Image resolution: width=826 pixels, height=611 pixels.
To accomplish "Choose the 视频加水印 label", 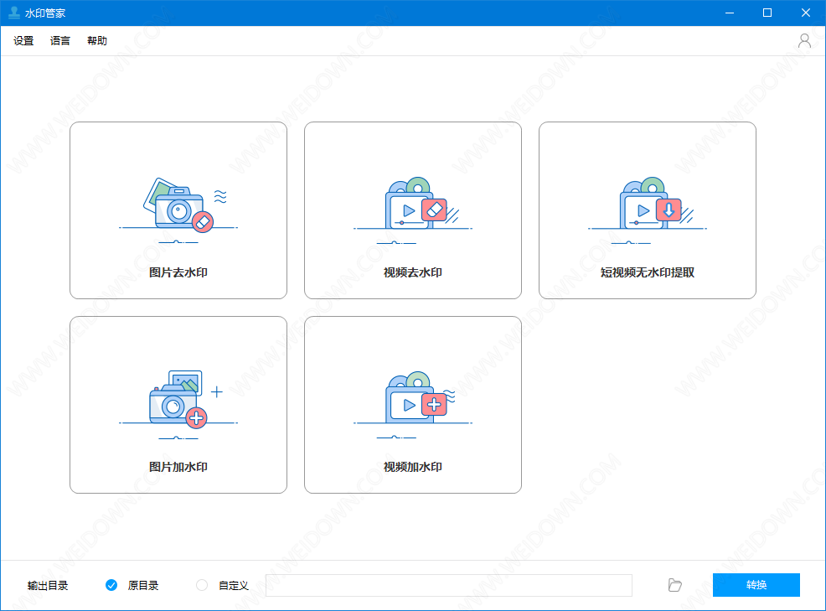I will point(413,467).
